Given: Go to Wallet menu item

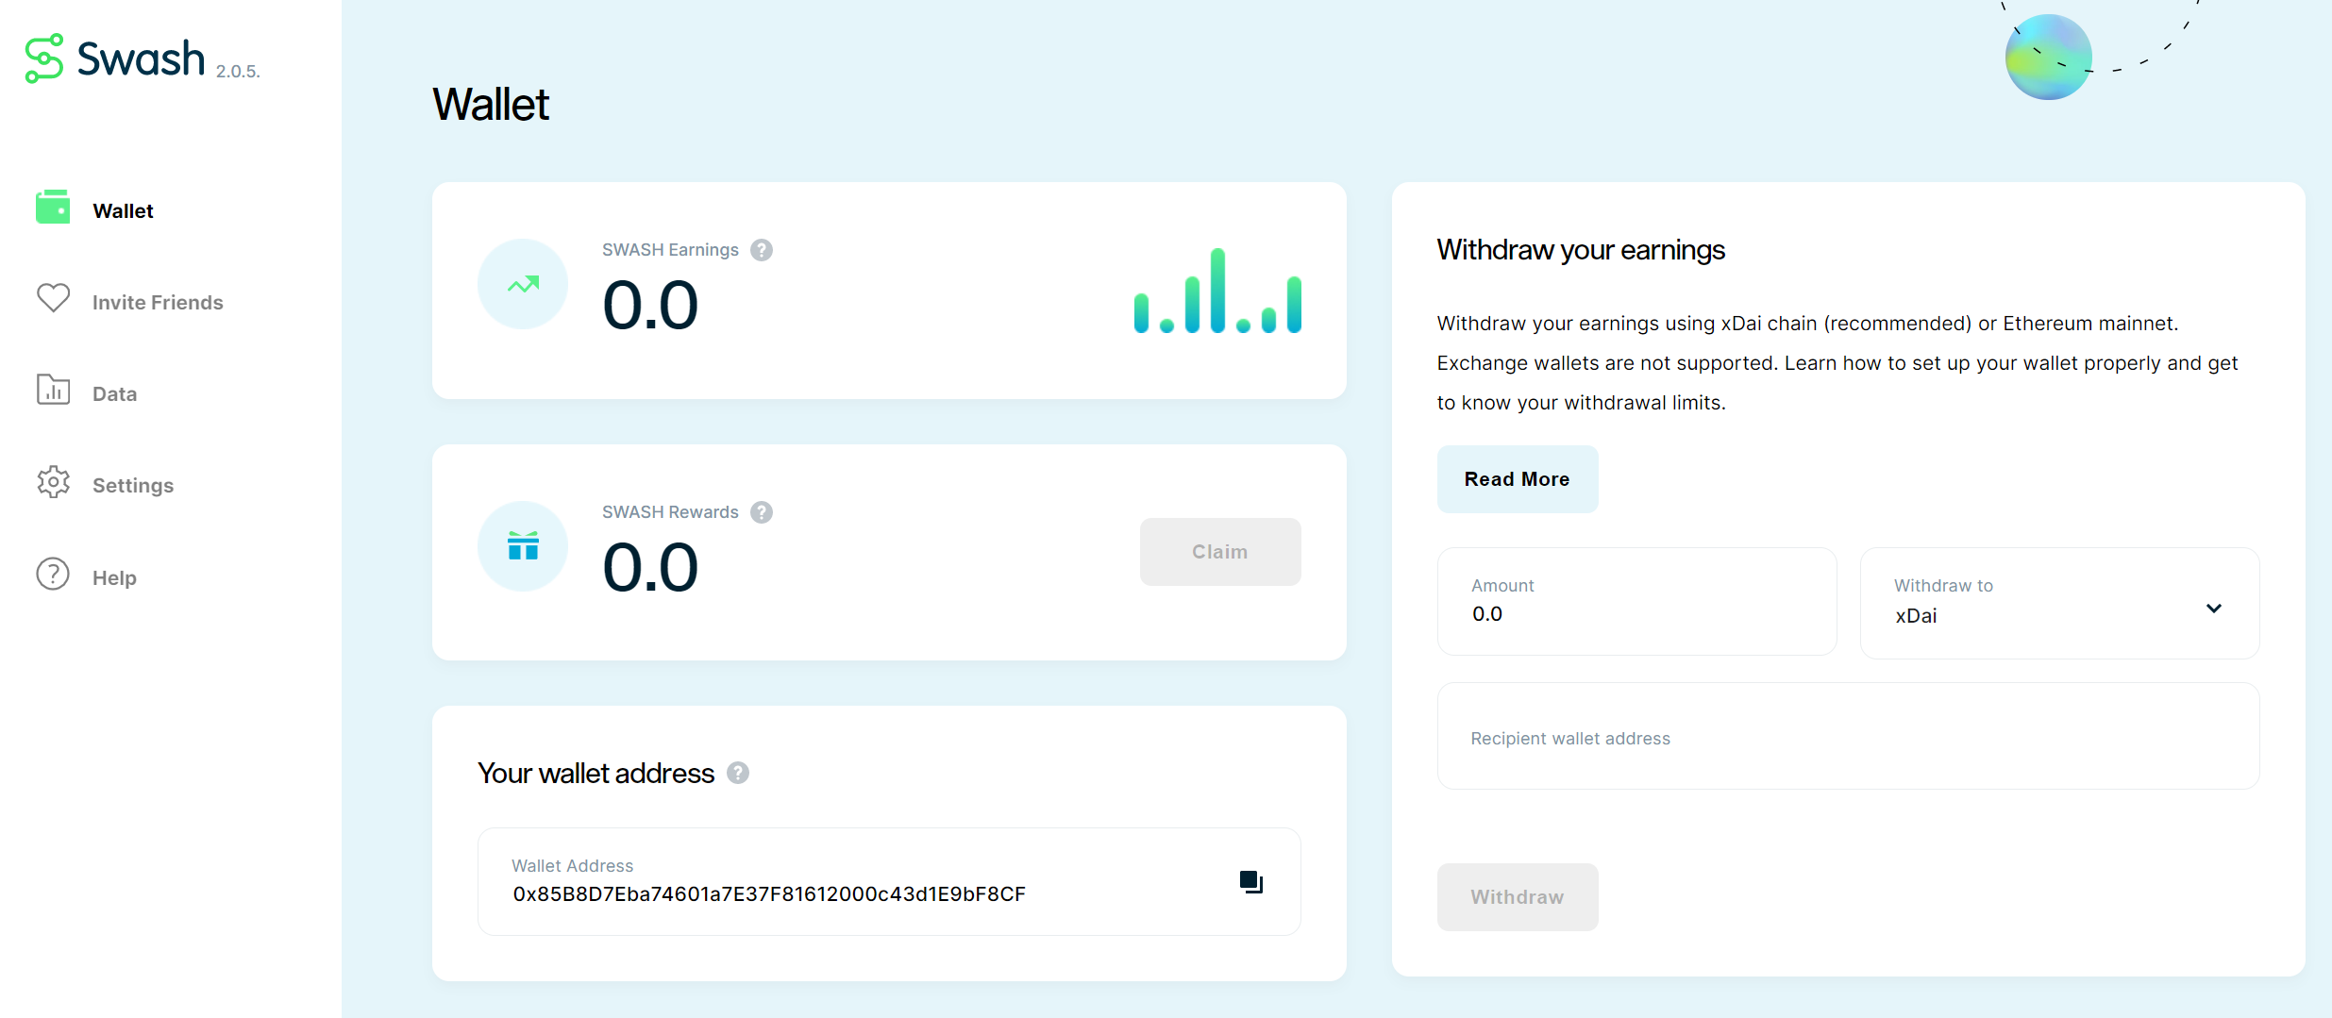Looking at the screenshot, I should [123, 211].
